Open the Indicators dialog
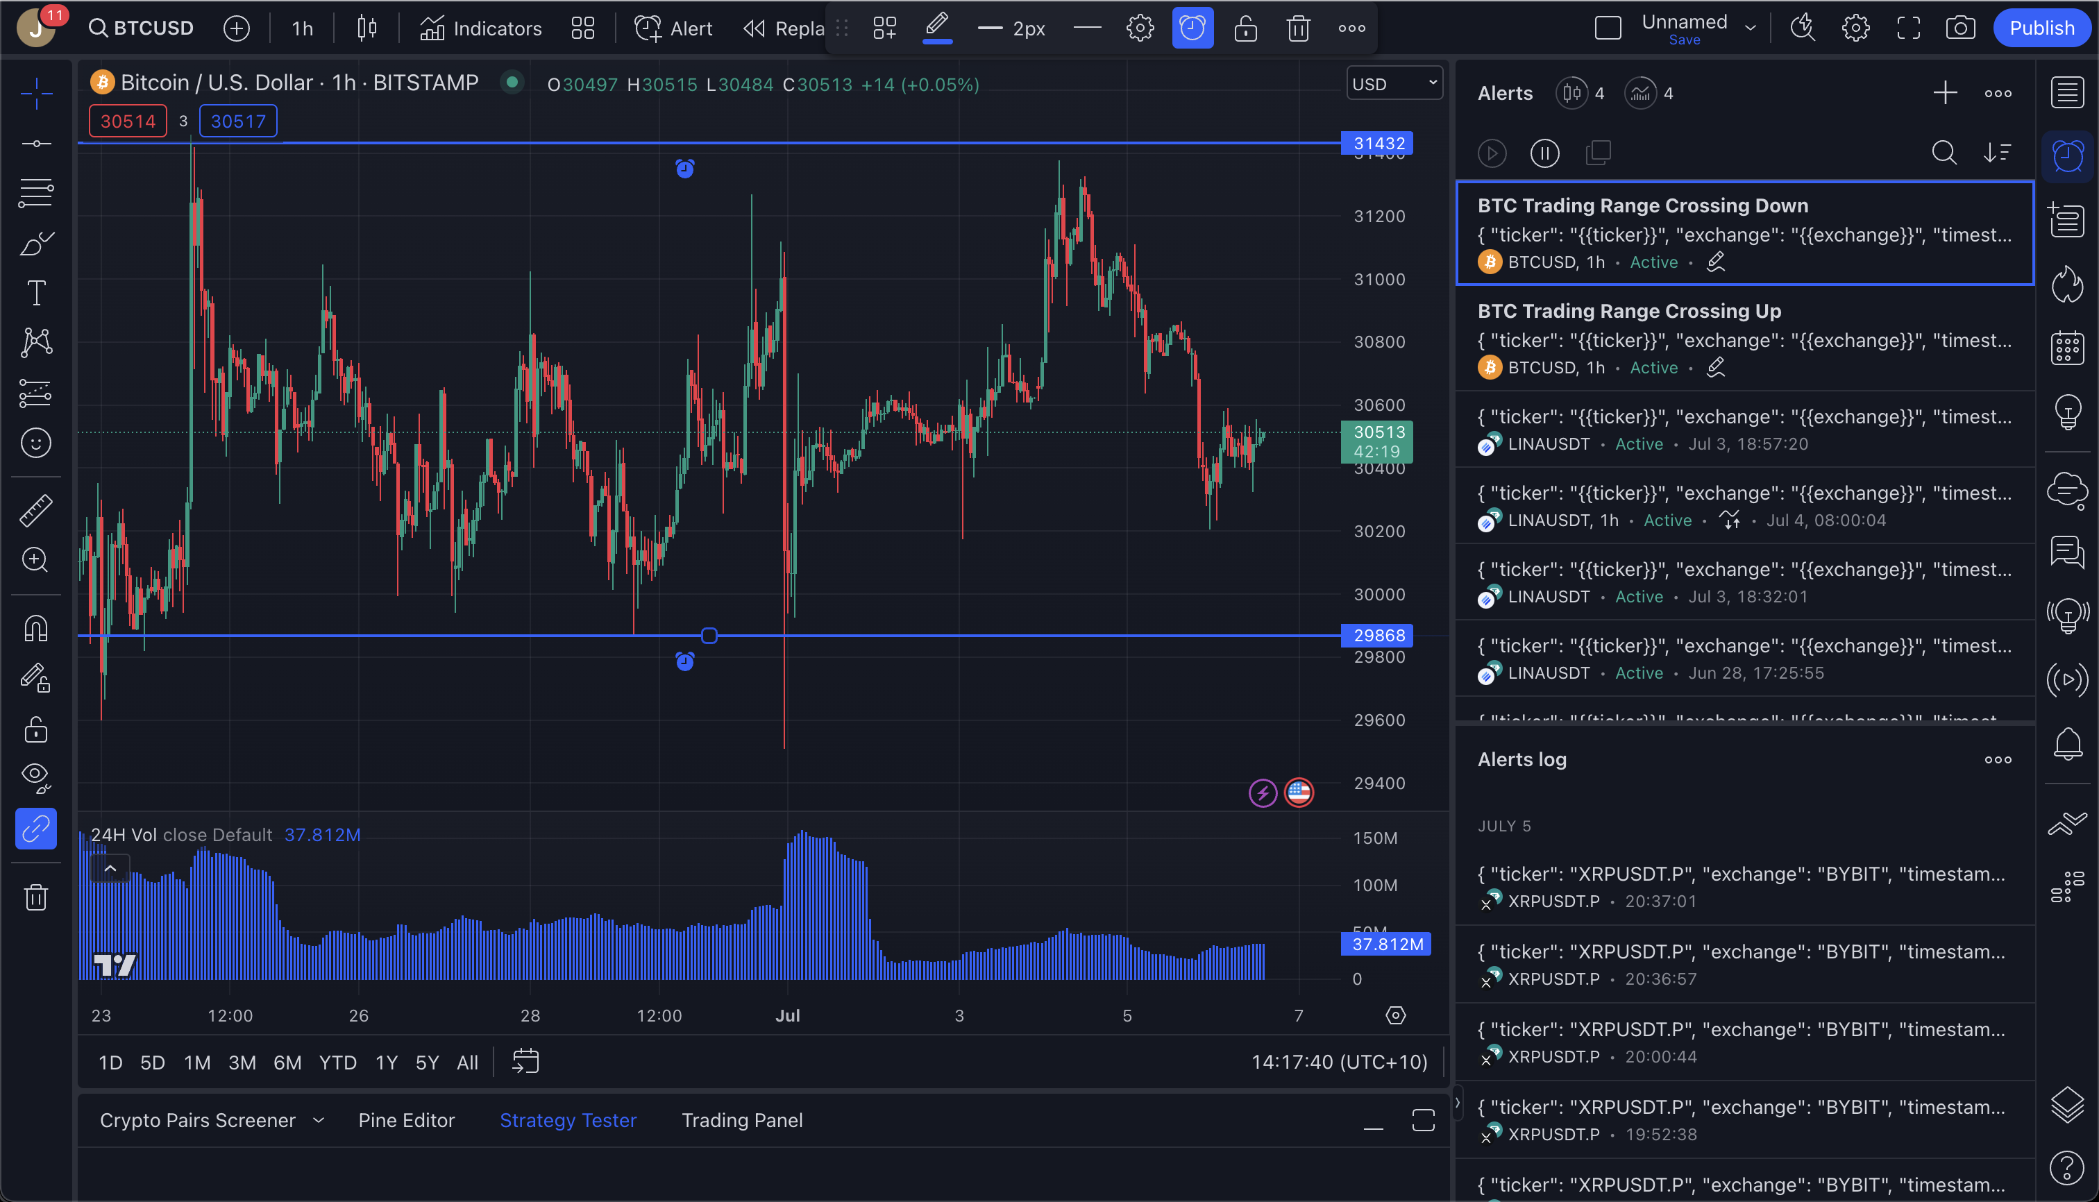This screenshot has width=2099, height=1202. 482,28
